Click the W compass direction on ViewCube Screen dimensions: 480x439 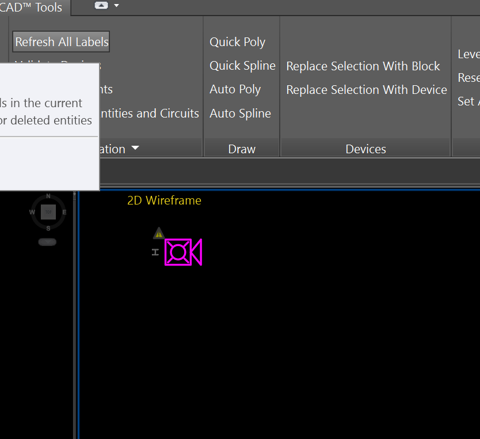tap(32, 212)
